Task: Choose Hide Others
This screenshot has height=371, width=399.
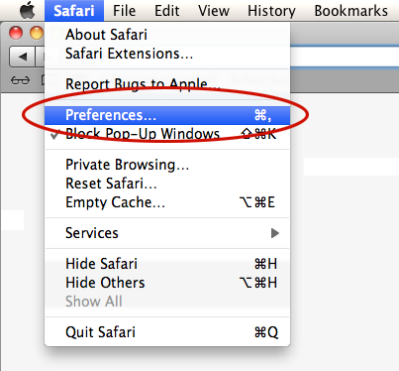Action: 167,283
